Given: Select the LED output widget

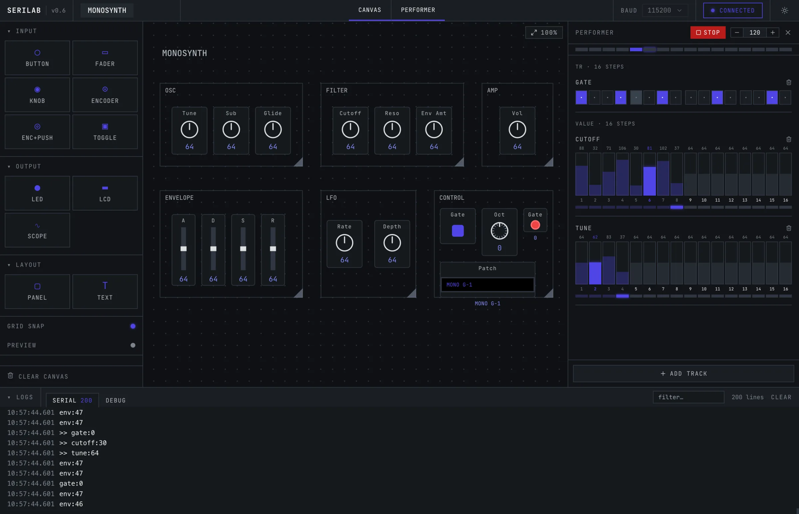Looking at the screenshot, I should [x=37, y=193].
